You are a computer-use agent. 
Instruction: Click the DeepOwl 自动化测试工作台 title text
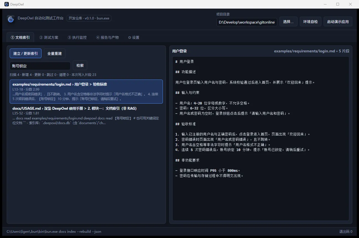click(40, 18)
